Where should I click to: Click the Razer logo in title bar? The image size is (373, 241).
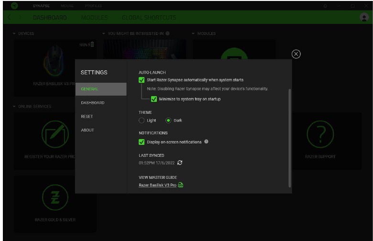pos(14,5)
